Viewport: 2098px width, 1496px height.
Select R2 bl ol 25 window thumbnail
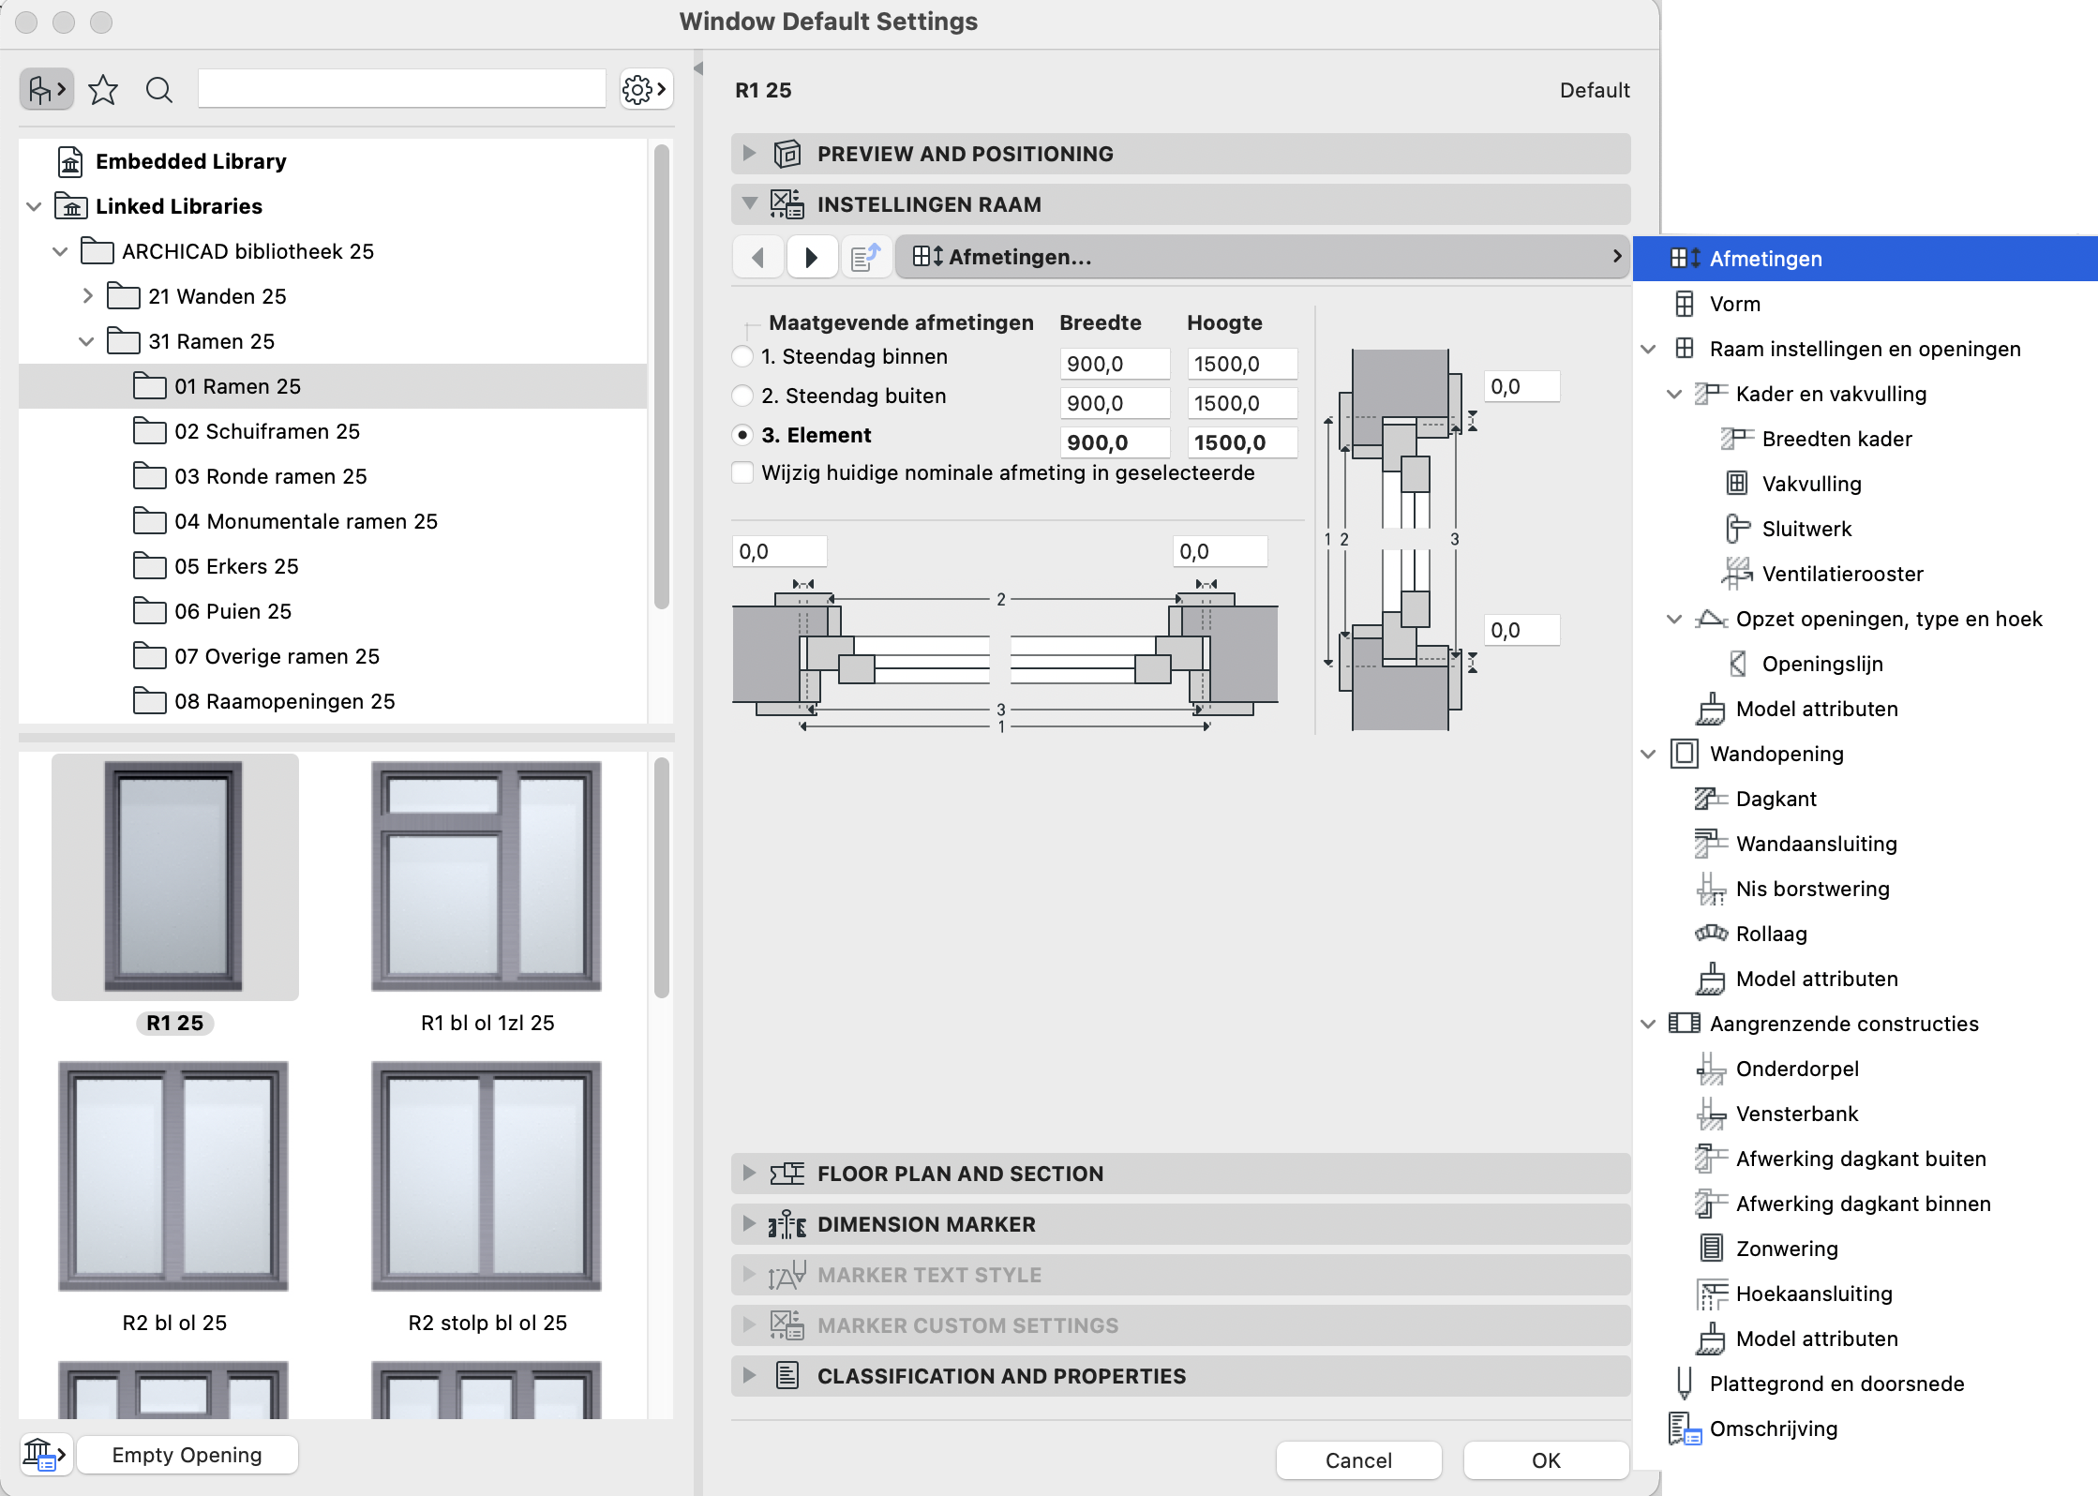(173, 1175)
